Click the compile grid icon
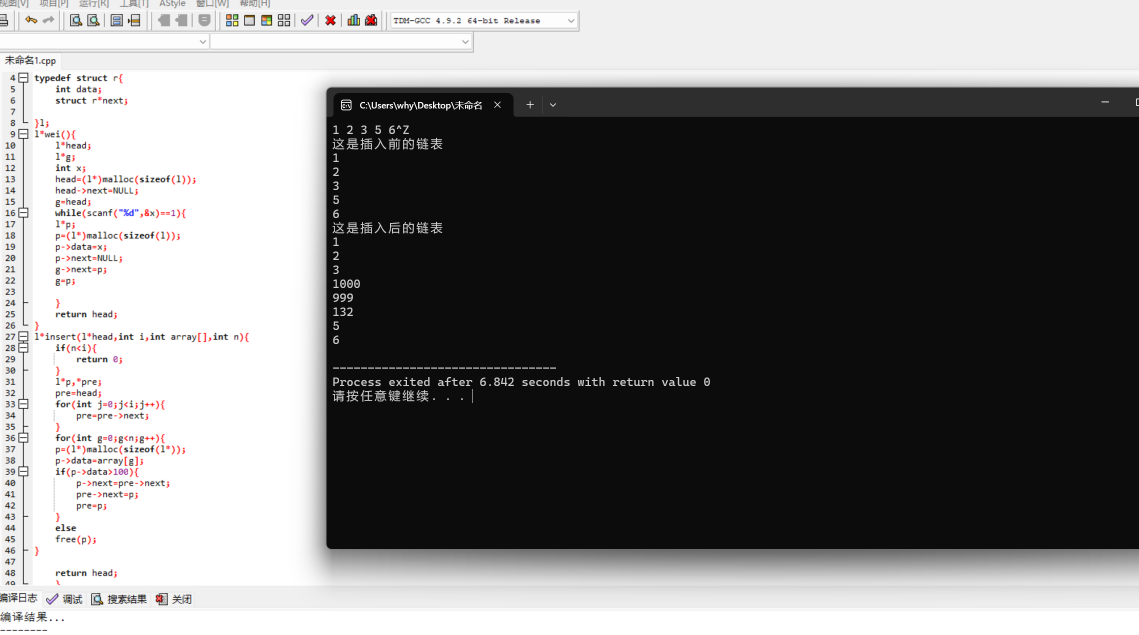Image resolution: width=1139 pixels, height=635 pixels. [x=232, y=20]
